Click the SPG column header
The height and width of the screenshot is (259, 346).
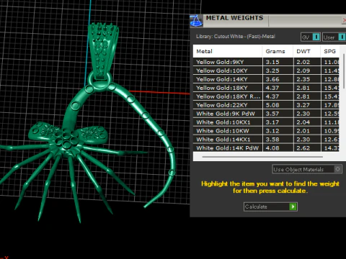tap(330, 51)
